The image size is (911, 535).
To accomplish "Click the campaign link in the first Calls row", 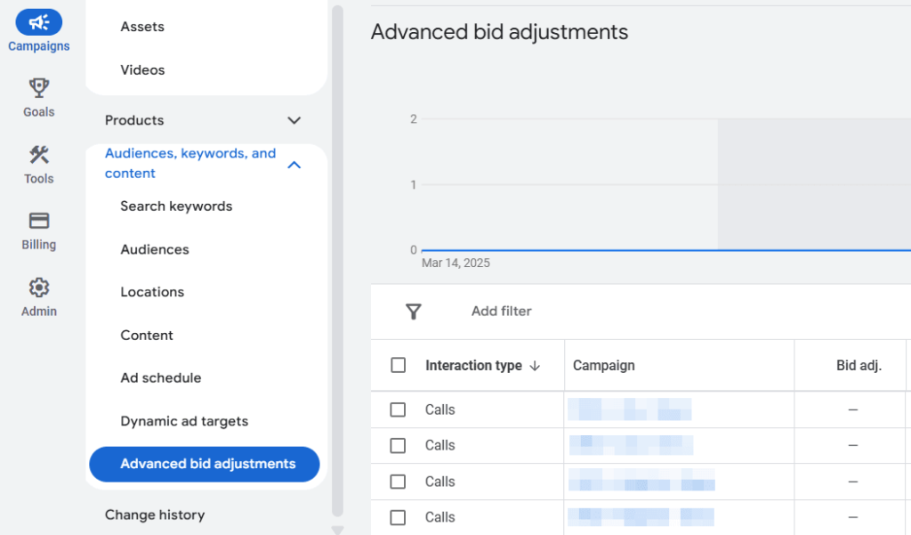I will [x=632, y=409].
